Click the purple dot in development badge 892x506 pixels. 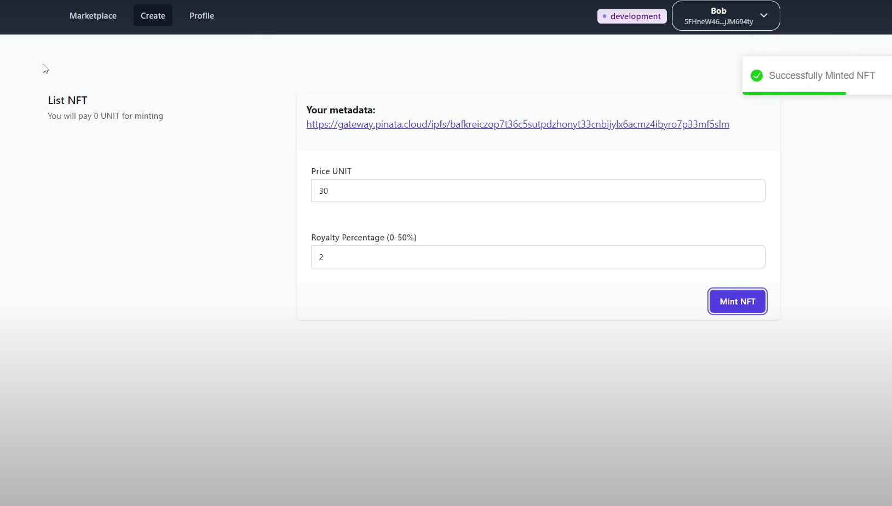pyautogui.click(x=605, y=16)
